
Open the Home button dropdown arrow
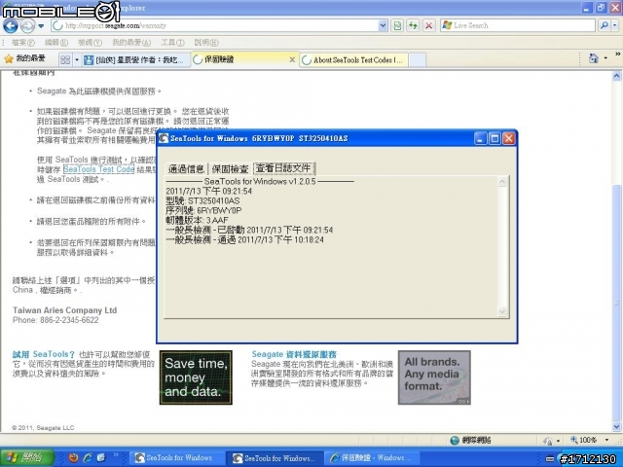click(605, 58)
